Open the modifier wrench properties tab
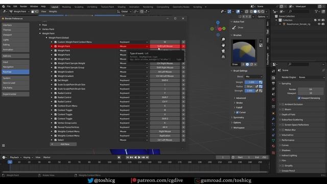 pos(273,119)
